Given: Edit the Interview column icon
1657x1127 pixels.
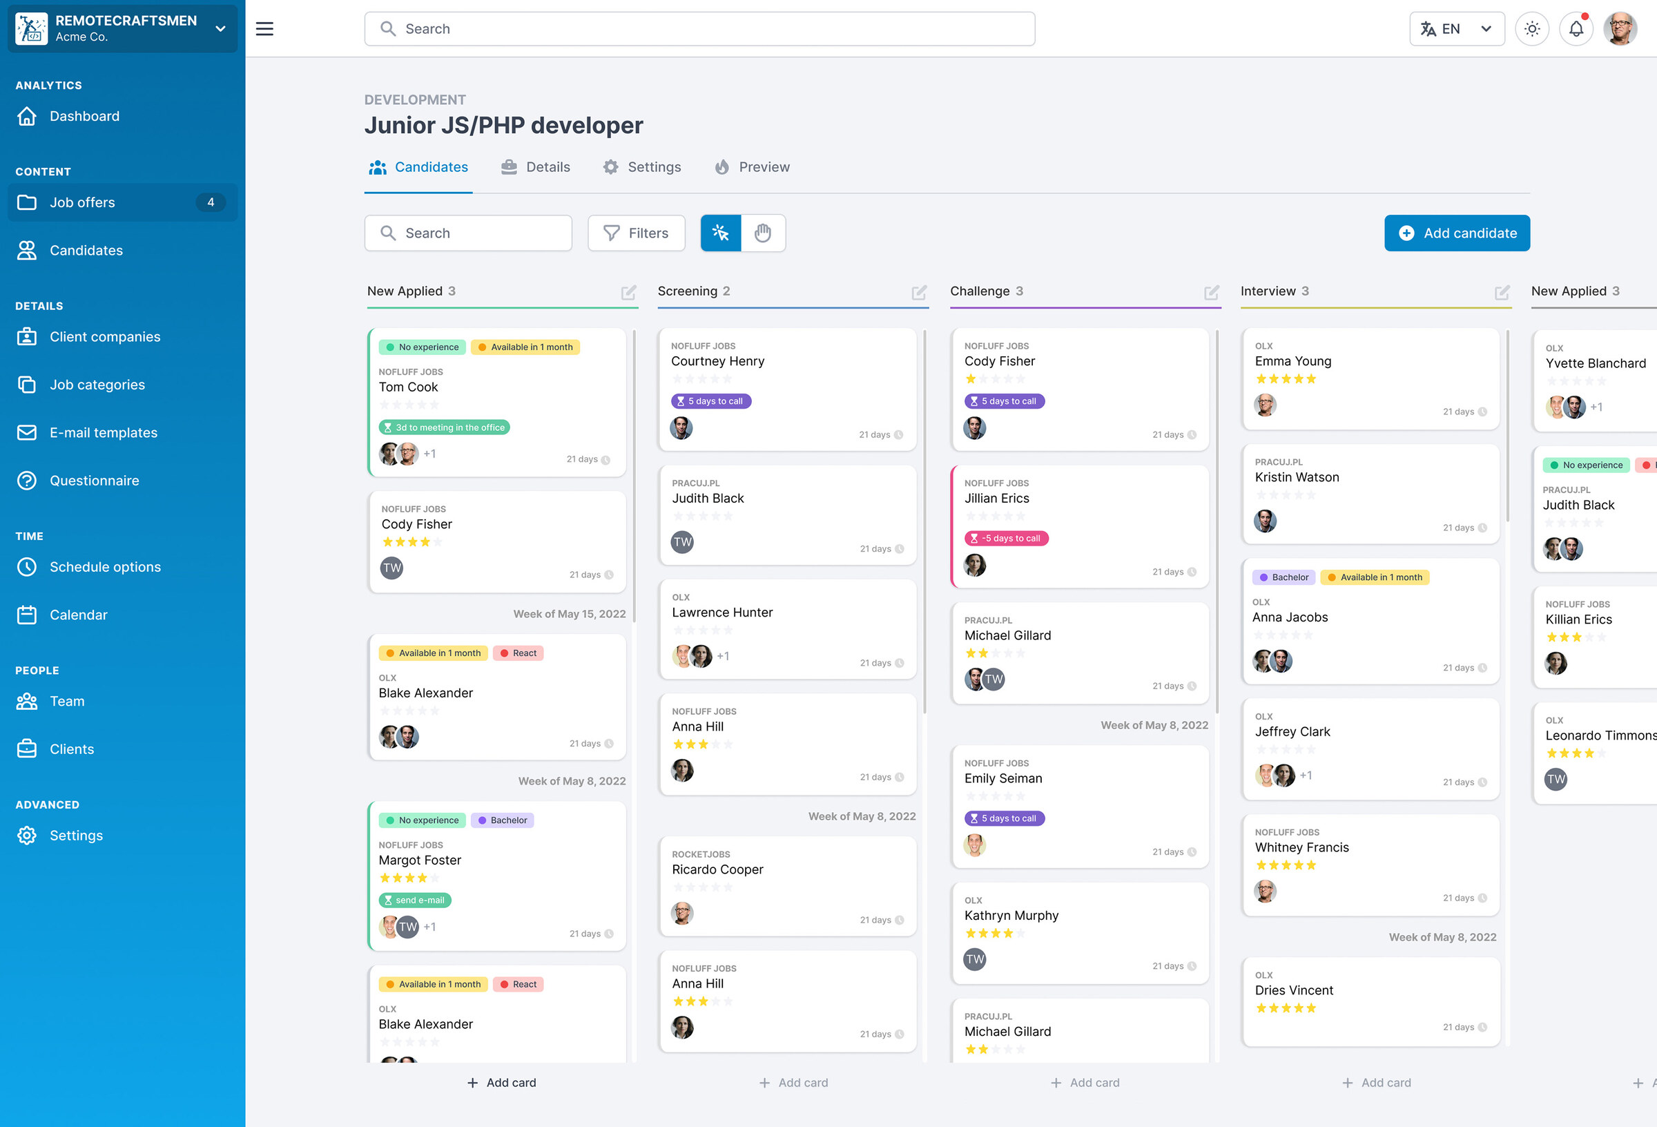Looking at the screenshot, I should [x=1502, y=291].
